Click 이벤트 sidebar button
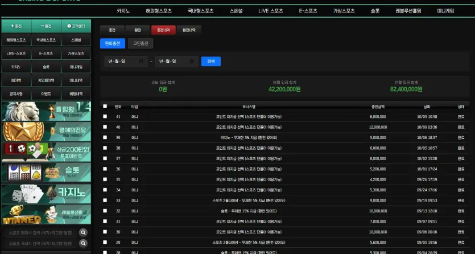The image size is (475, 254). pos(46,94)
